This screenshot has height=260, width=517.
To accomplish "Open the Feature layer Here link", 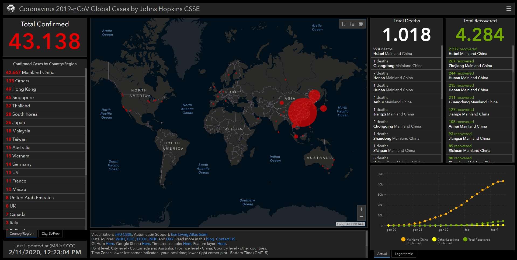I will (221, 244).
